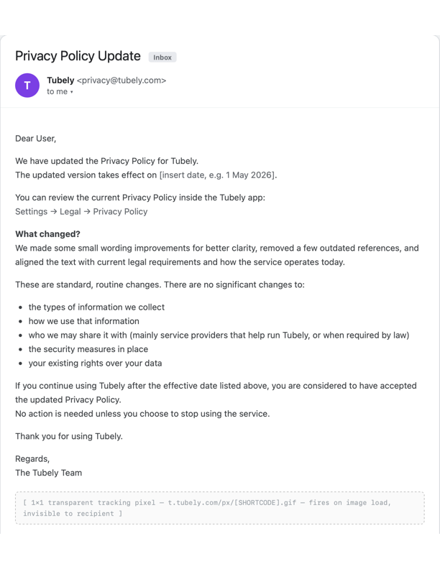Click the 'Settings → Legal → Privacy Policy' path
The image size is (440, 569).
(x=81, y=211)
